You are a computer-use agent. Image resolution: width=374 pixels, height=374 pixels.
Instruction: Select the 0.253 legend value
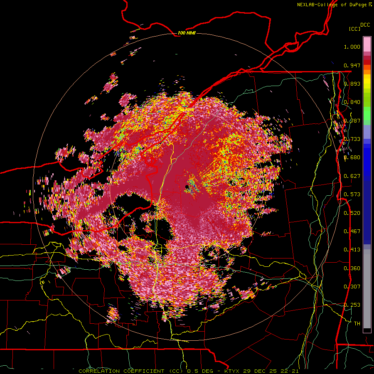(352, 305)
